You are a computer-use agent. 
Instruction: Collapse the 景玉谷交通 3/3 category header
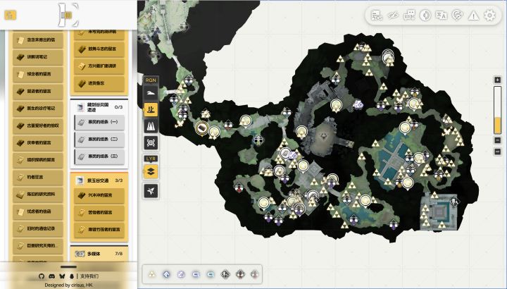(x=99, y=180)
